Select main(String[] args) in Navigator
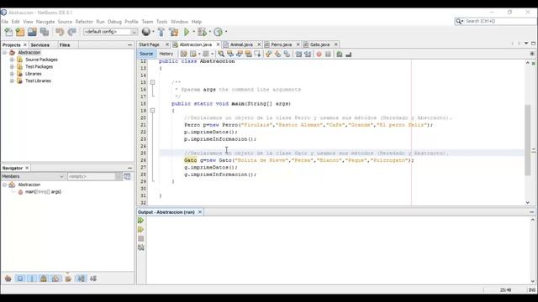Screen dimensions: 538x302 pos(43,192)
